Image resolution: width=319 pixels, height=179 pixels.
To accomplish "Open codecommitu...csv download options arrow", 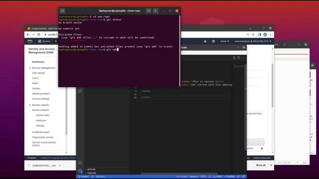I will pyautogui.click(x=60, y=166).
